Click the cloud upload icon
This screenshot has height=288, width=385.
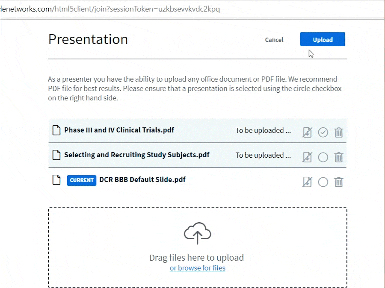pyautogui.click(x=197, y=233)
